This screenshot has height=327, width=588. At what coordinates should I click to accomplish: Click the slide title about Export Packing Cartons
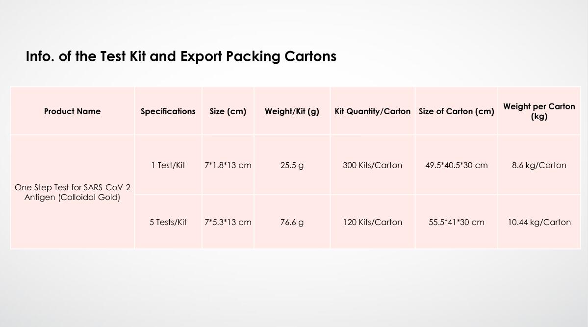(x=181, y=57)
